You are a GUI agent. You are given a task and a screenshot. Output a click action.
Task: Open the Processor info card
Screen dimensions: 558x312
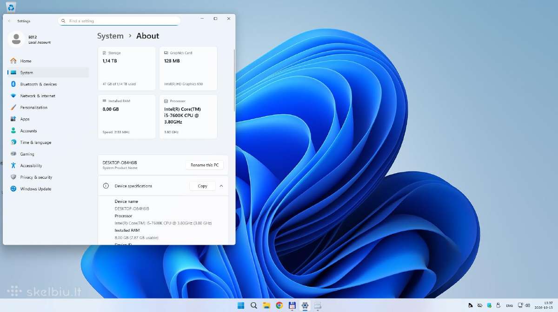[x=188, y=117]
